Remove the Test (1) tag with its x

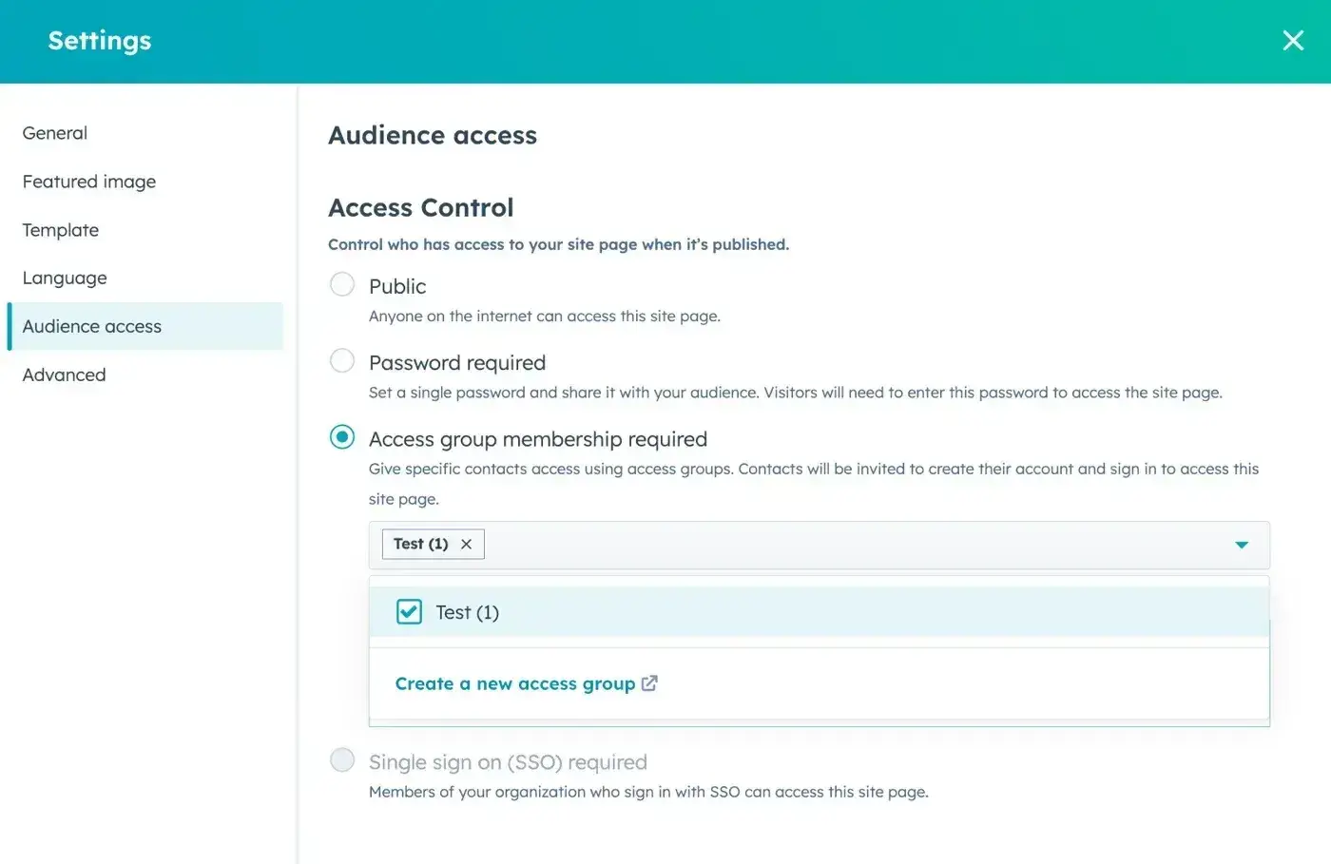coord(466,544)
